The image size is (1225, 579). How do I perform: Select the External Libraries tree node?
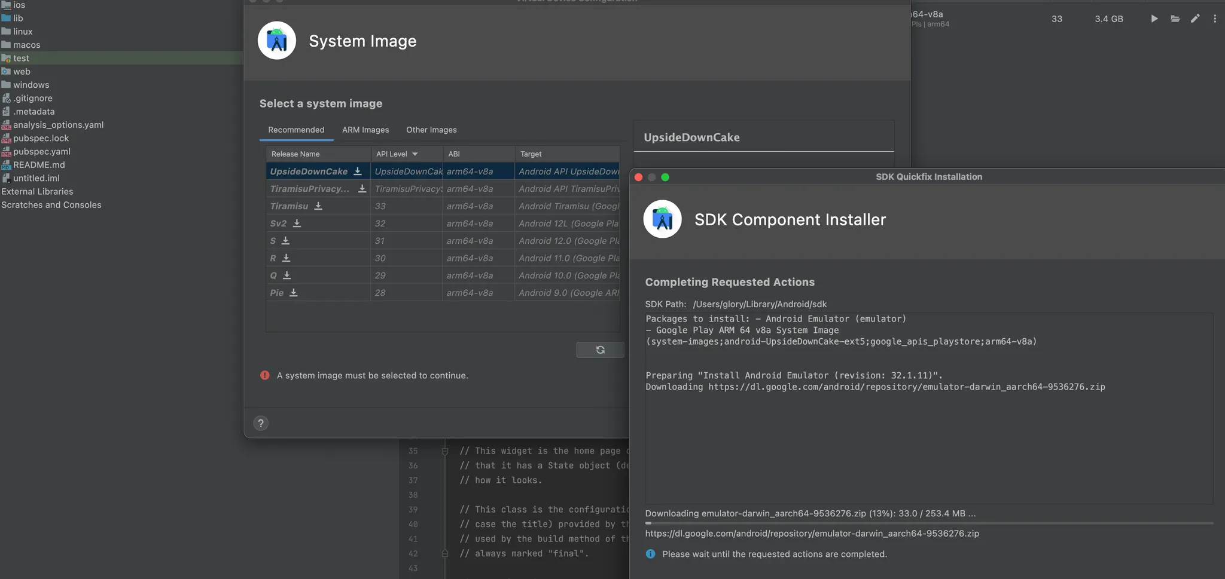pyautogui.click(x=37, y=192)
